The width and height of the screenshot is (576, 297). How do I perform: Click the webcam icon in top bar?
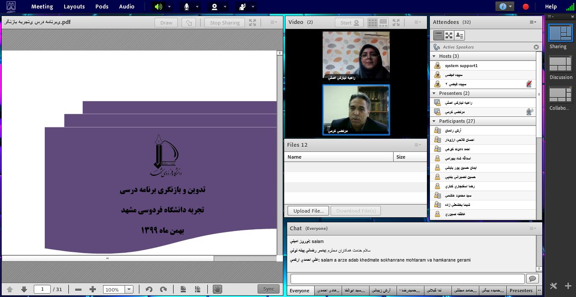[215, 7]
